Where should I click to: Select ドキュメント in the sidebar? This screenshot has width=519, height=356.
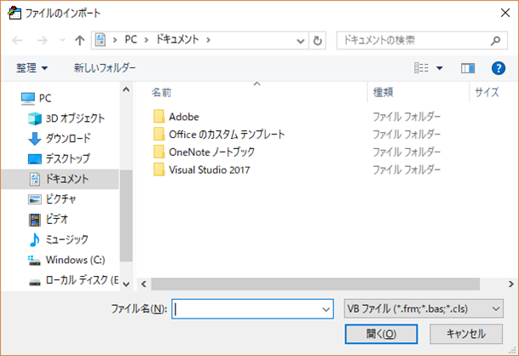pos(60,179)
